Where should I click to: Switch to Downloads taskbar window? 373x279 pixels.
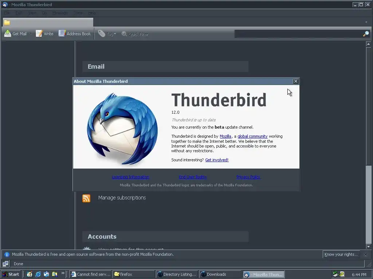pos(220,274)
